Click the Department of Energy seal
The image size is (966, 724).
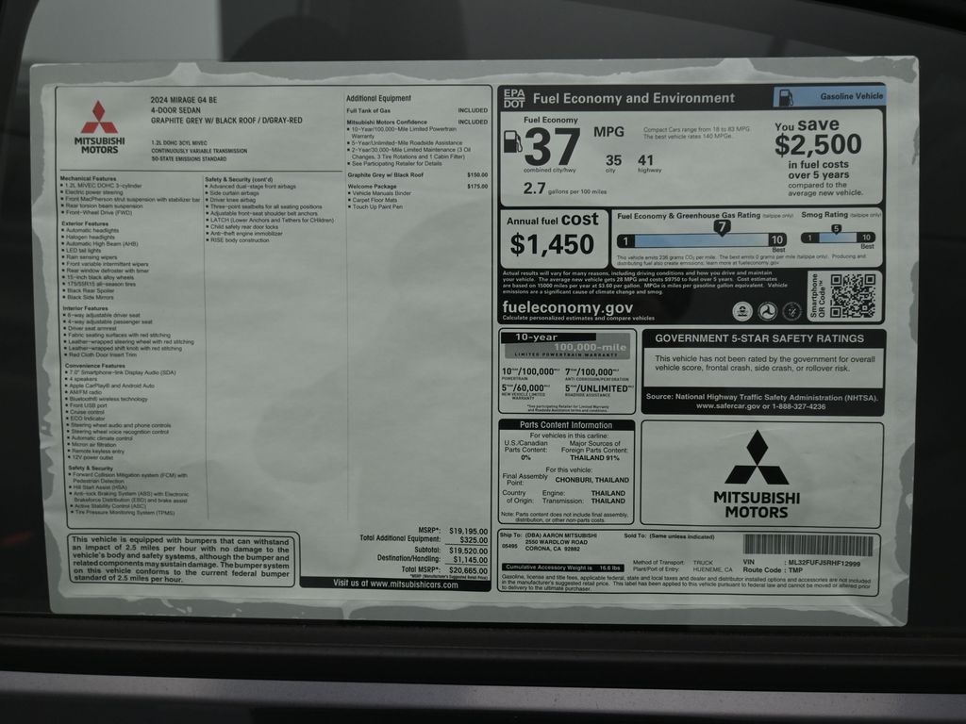[x=791, y=310]
